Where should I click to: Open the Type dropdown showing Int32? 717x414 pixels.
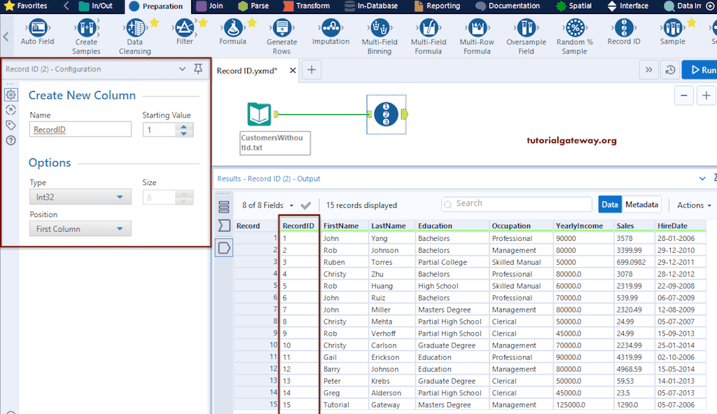tap(80, 197)
